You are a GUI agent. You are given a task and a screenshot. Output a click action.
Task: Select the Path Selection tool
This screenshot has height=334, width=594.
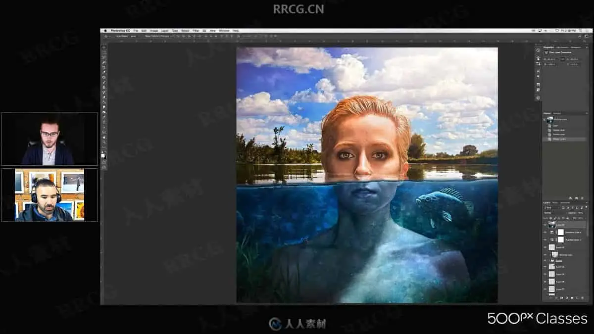(104, 128)
